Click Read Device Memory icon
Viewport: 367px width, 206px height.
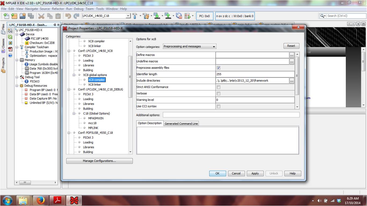pos(168,16)
